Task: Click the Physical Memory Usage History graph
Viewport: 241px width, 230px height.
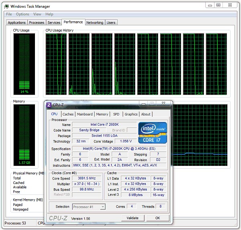Action: coord(200,135)
